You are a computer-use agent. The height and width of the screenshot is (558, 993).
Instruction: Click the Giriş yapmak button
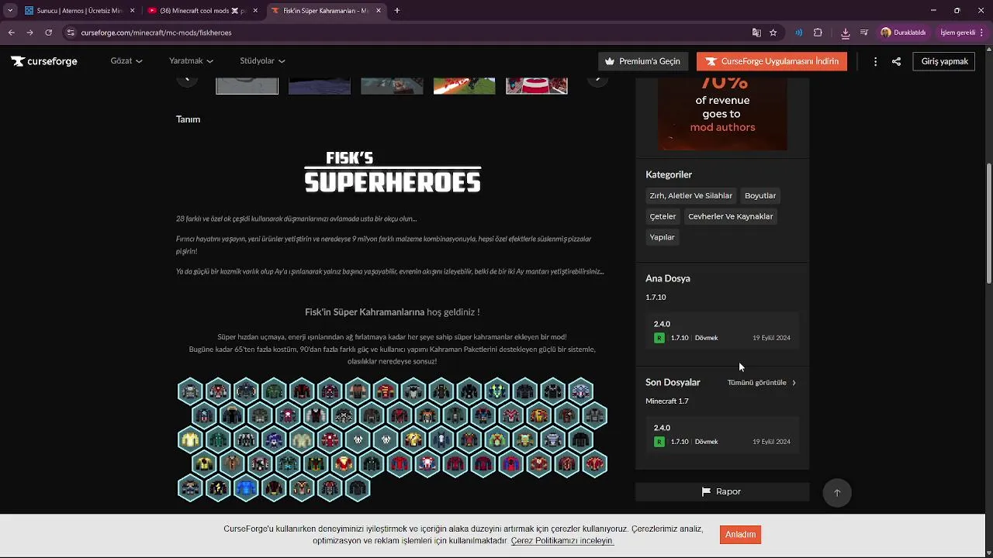(944, 61)
